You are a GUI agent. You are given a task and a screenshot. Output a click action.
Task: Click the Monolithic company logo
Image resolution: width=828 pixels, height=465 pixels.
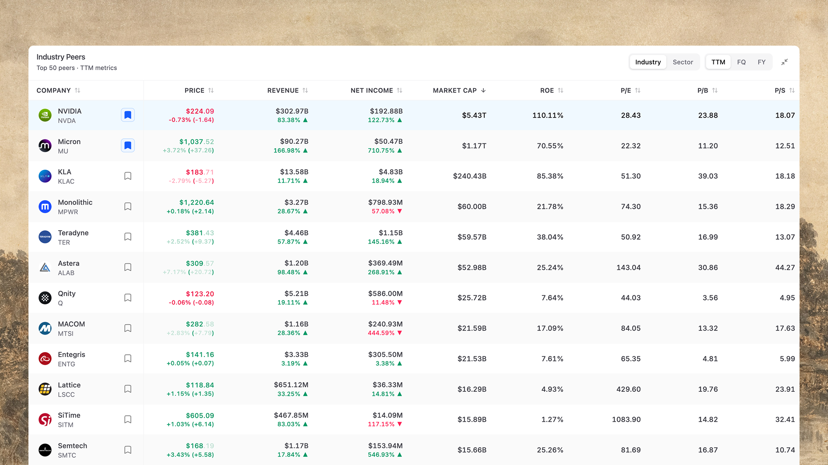pos(45,207)
